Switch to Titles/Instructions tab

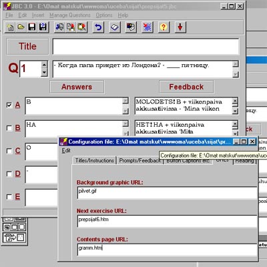[94, 160]
